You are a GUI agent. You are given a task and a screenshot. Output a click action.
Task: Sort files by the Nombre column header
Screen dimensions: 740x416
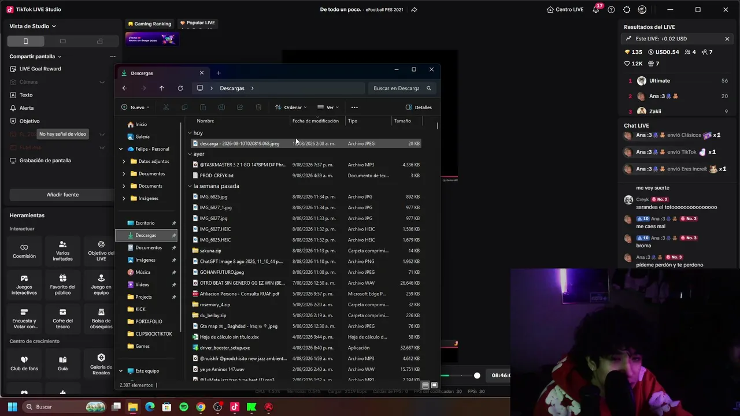coord(205,121)
